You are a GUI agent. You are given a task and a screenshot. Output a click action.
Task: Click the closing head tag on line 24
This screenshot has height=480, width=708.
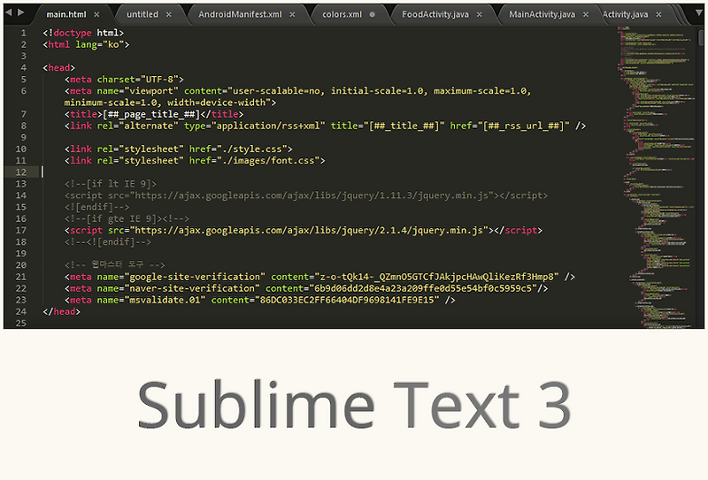tap(61, 312)
